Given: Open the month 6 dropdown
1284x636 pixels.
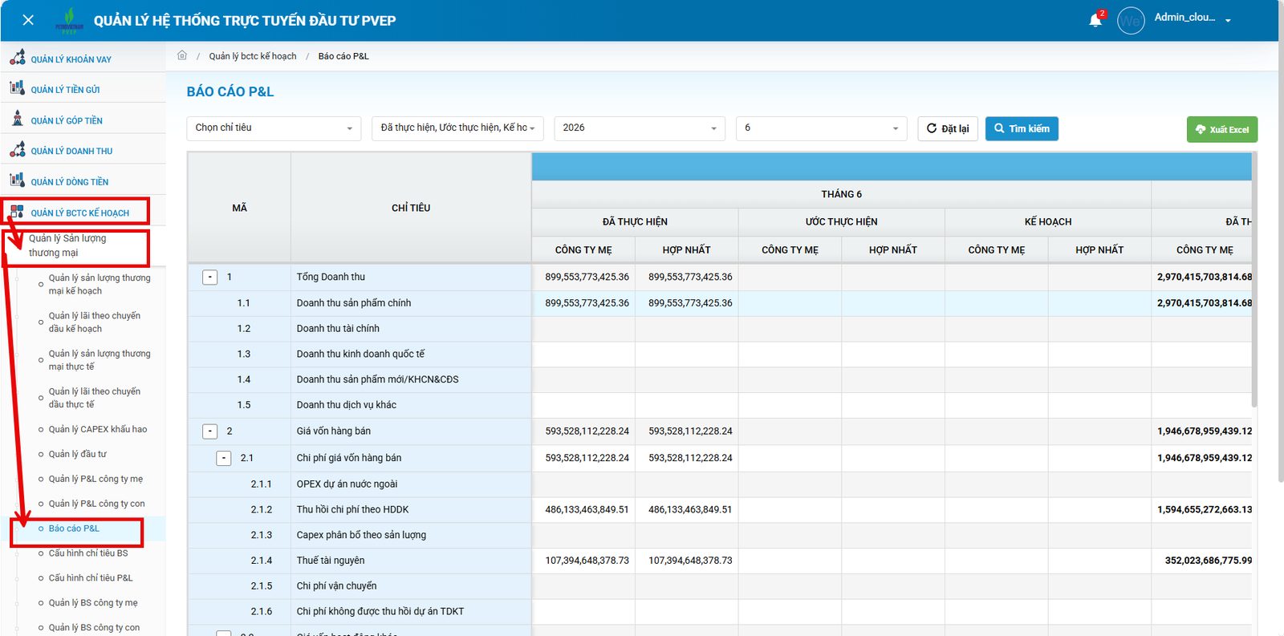Looking at the screenshot, I should [821, 128].
